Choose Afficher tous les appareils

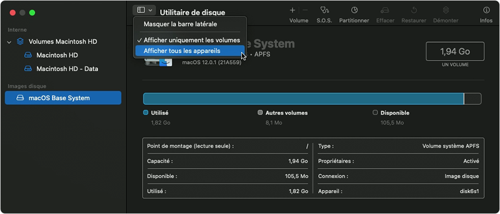pos(190,50)
